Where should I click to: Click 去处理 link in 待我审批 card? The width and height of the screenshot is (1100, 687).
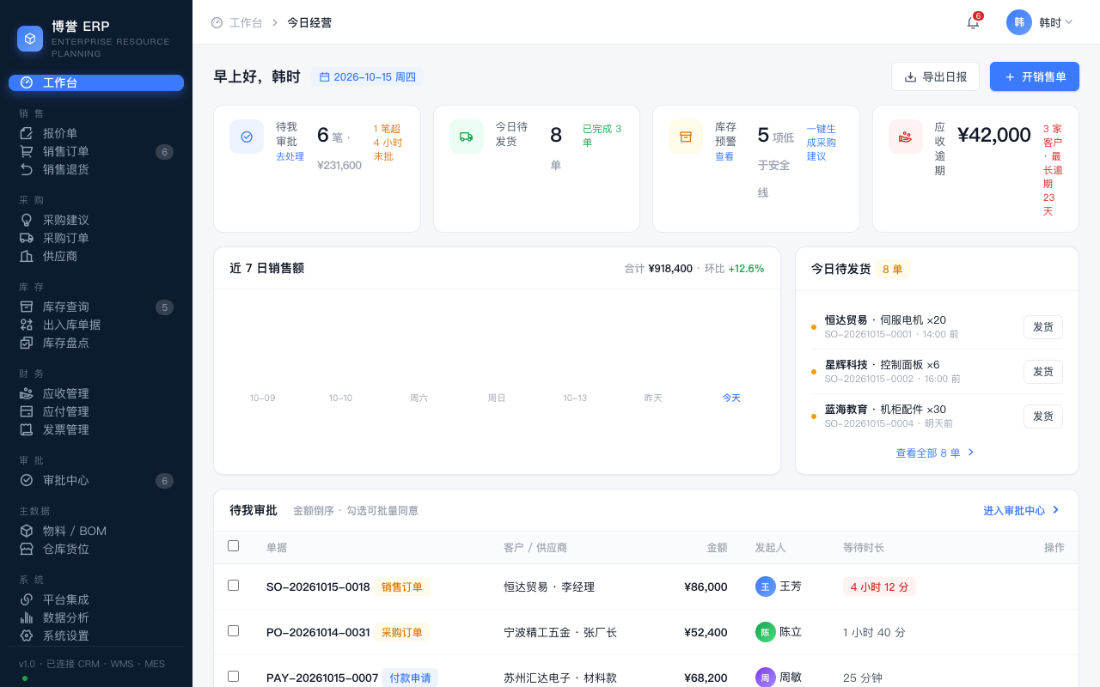pyautogui.click(x=290, y=156)
